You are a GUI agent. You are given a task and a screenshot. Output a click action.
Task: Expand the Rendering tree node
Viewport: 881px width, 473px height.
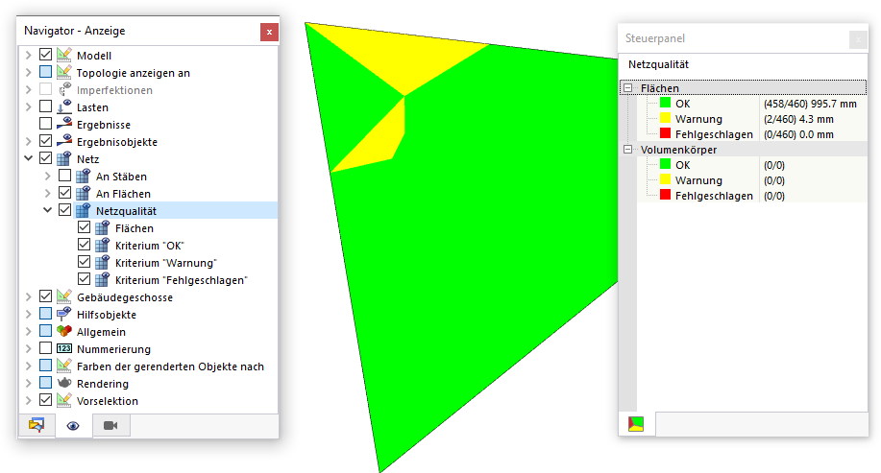28,383
